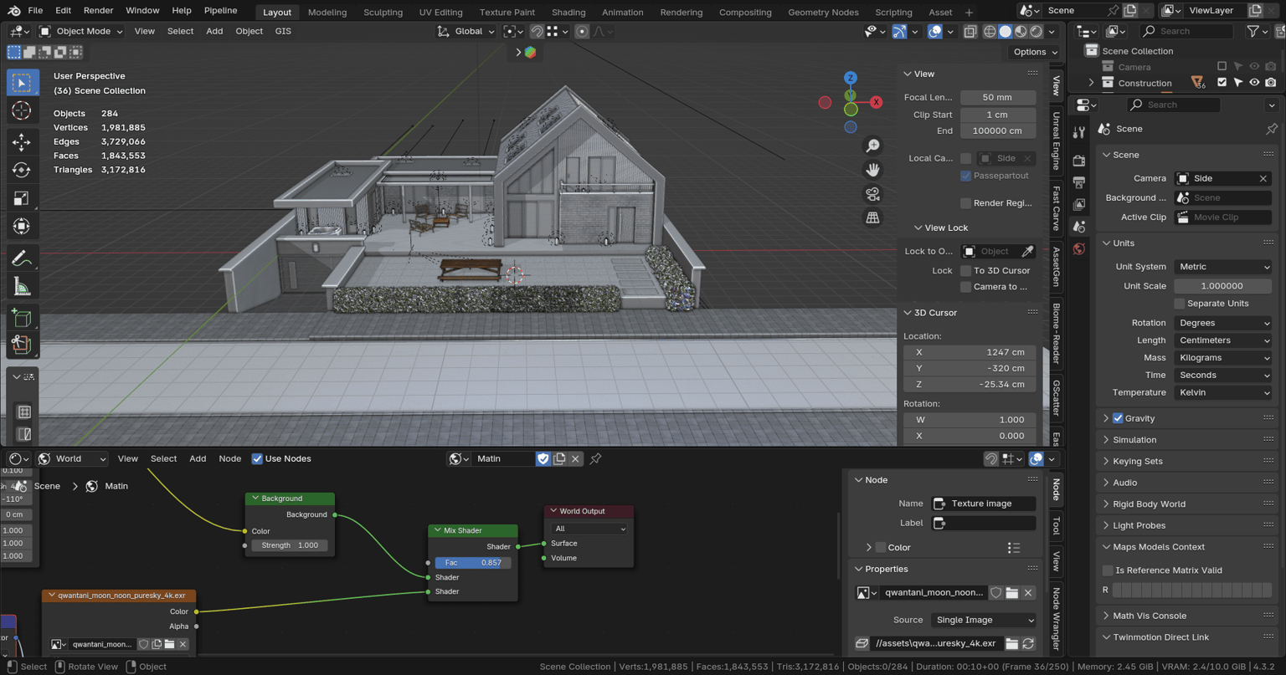
Task: Toggle Use Nodes checkbox
Action: [257, 458]
